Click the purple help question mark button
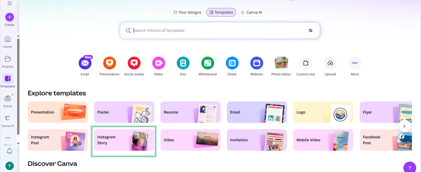The image size is (421, 172). [410, 168]
